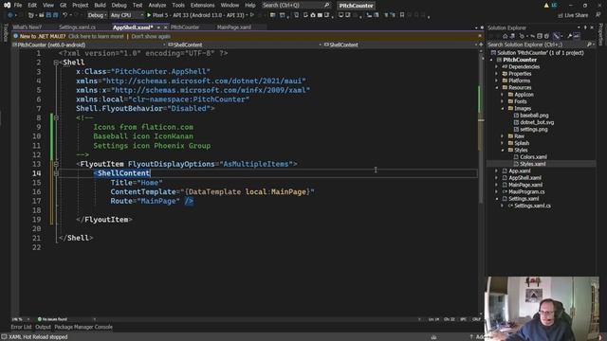The image size is (607, 341).
Task: Click the bookmark toolbar icon
Action: 402,15
